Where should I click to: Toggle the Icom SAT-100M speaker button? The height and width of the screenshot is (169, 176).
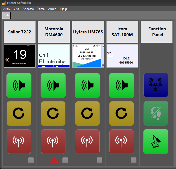coord(121,85)
